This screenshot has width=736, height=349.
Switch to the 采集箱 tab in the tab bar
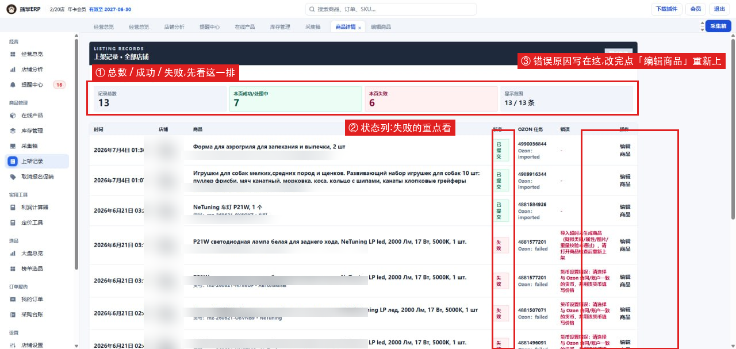313,27
